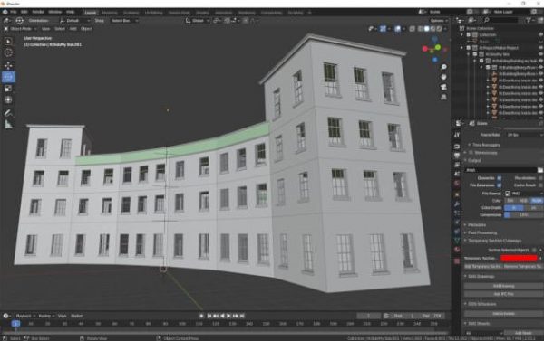This screenshot has height=341, width=544.
Task: Open the Object Mode dropdown
Action: click(20, 29)
